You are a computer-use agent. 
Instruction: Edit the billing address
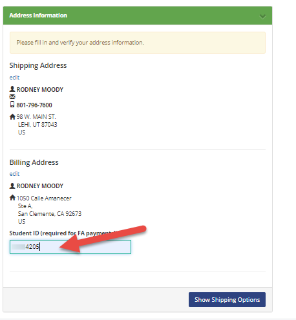pos(14,174)
